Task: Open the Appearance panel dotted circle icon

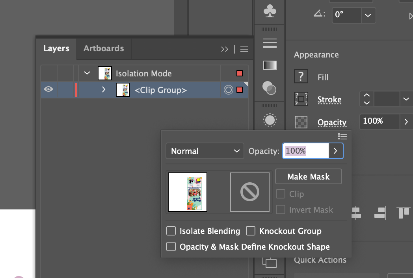Action: point(270,120)
